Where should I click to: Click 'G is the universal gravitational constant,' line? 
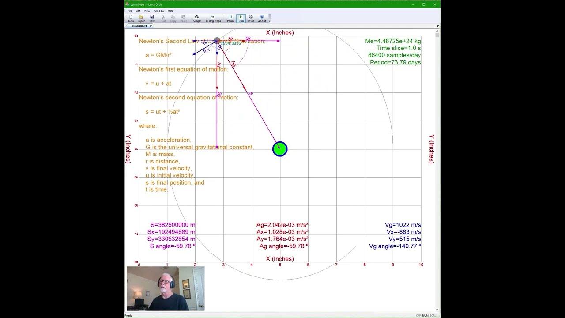pyautogui.click(x=200, y=147)
